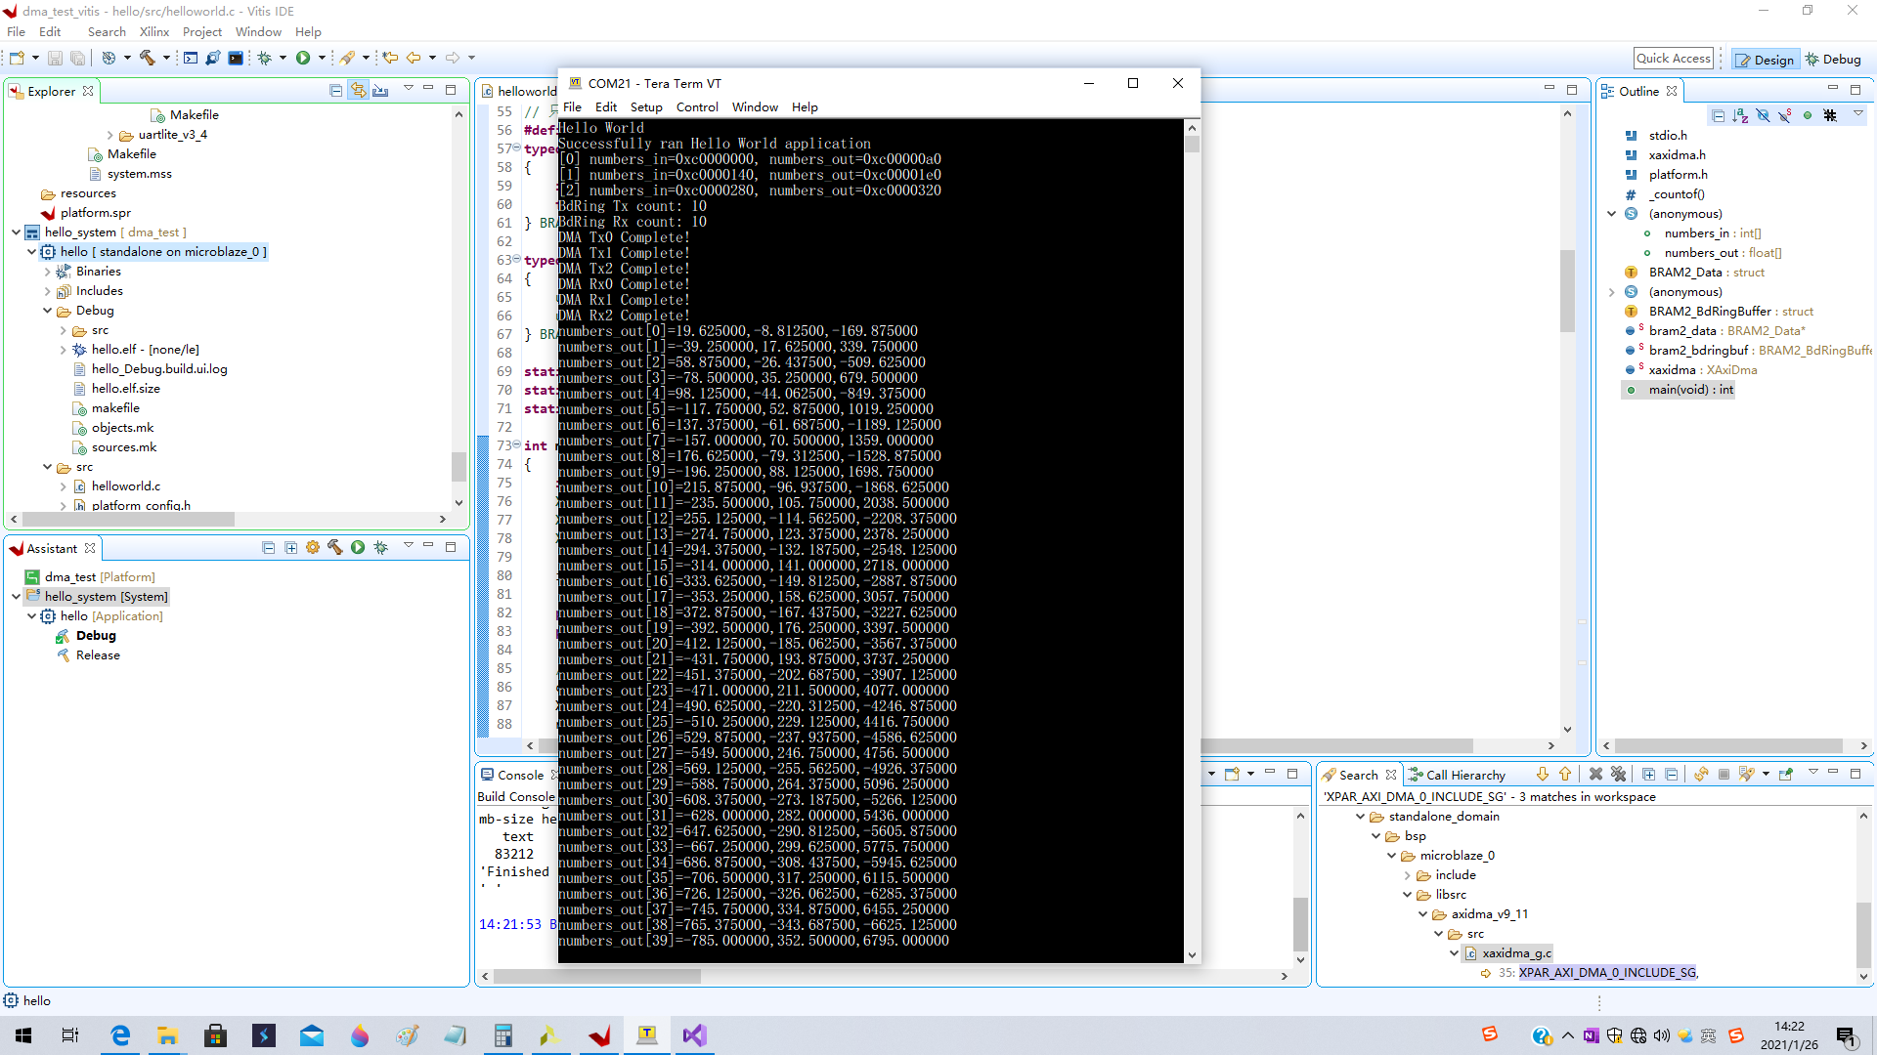Toggle Hide Static Members in Outline
The width and height of the screenshot is (1877, 1055).
[1784, 115]
